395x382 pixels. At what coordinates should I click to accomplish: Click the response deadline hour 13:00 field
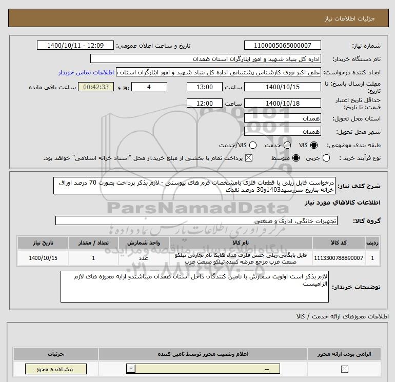[204, 87]
